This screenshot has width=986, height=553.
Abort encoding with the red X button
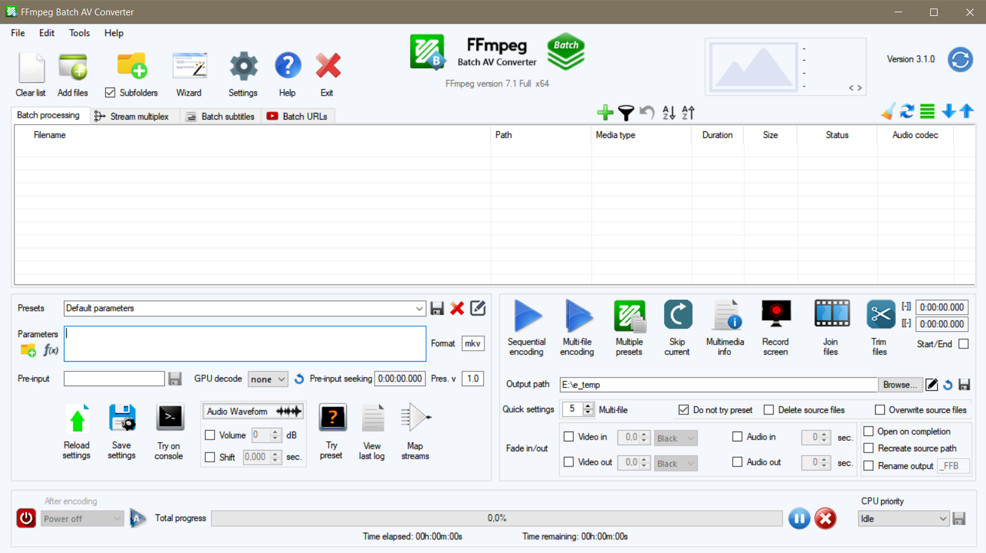[825, 519]
